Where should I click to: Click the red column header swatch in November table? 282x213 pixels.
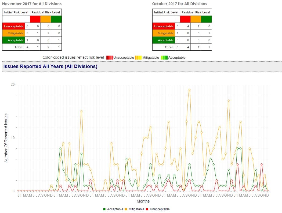[35, 19]
